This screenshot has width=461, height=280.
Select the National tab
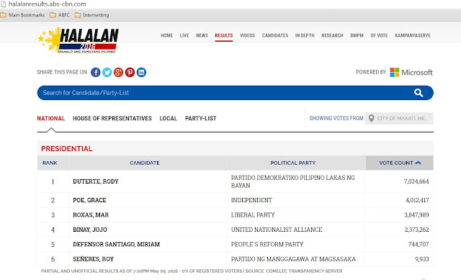pos(51,118)
